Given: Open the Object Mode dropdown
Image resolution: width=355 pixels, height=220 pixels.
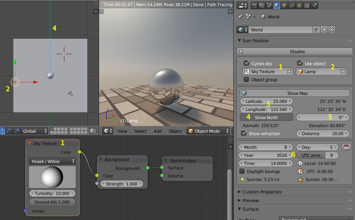Looking at the screenshot, I should pyautogui.click(x=208, y=131).
